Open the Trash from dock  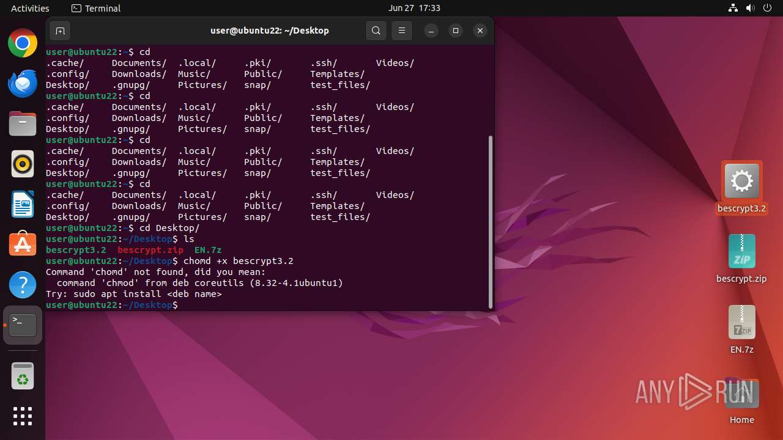tap(23, 376)
